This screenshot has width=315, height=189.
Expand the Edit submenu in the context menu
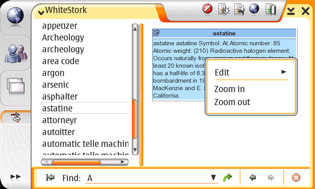[x=250, y=72]
